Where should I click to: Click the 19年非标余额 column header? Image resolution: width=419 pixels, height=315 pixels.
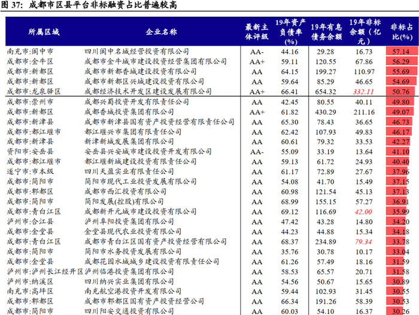365,32
